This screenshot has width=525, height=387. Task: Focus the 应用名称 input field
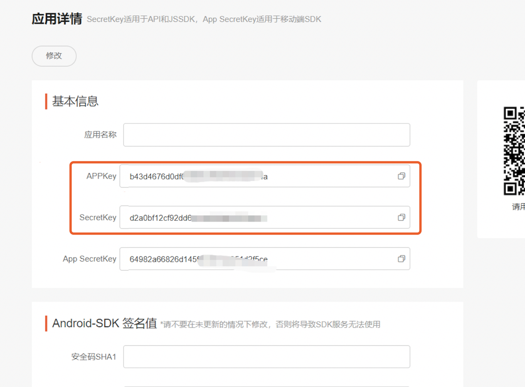[266, 135]
